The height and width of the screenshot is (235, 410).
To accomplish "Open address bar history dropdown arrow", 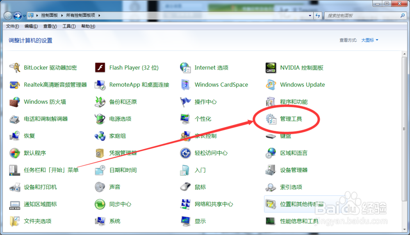I will click(310, 16).
